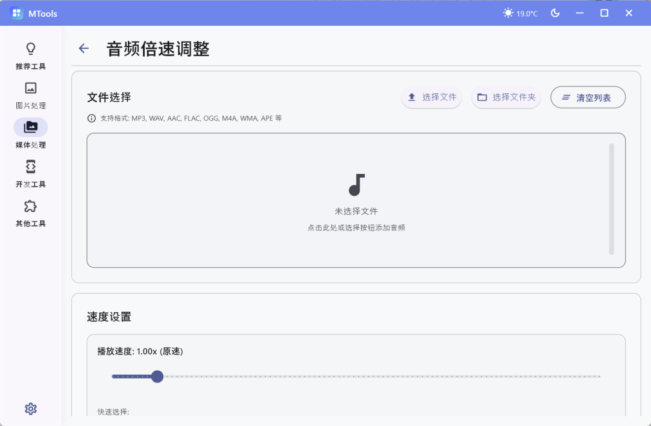
Task: Click the file list scrollbar
Action: click(x=612, y=199)
